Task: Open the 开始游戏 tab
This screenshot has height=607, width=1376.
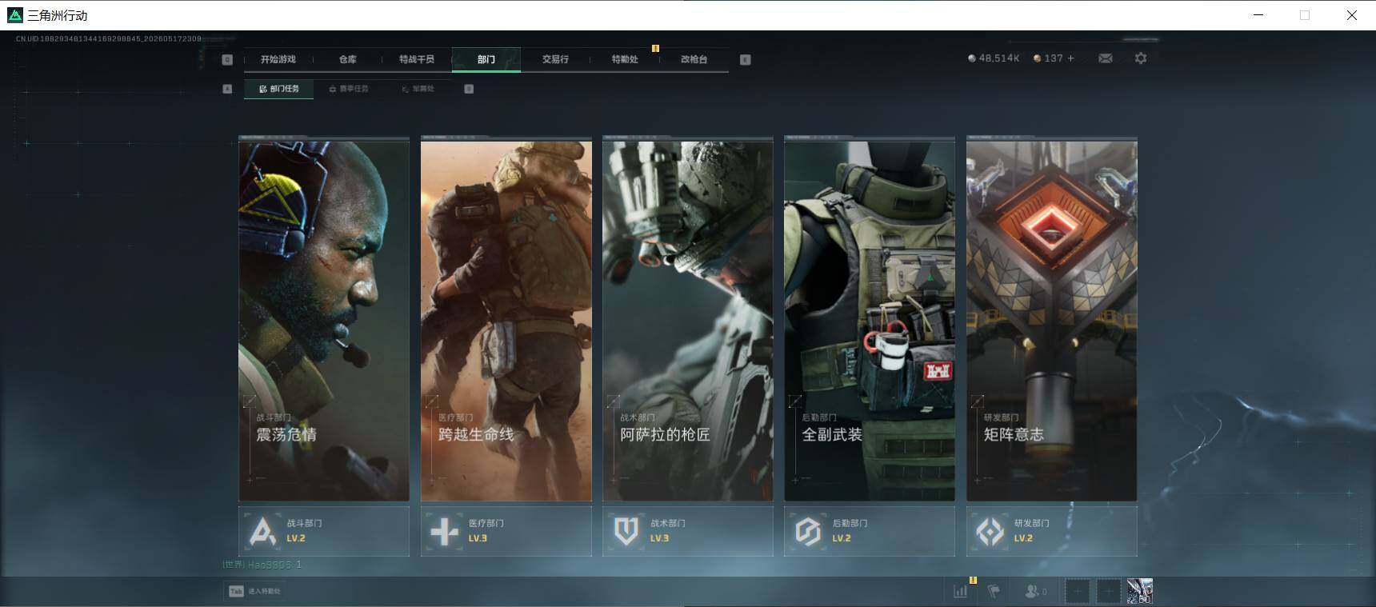Action: point(278,59)
